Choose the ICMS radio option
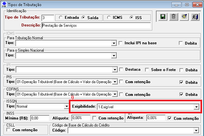This screenshot has width=204, height=136. click(109, 18)
